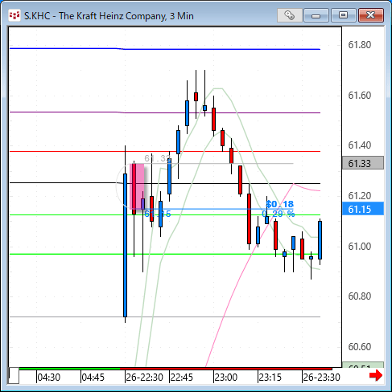Screen dimensions: 392x392
Task: Select the 60.60 price scale value
Action: 359,347
